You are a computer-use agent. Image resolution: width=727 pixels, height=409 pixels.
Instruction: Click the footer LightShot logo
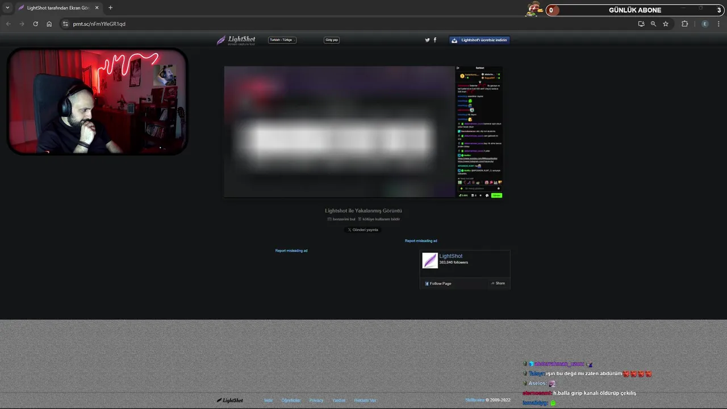[x=230, y=400]
